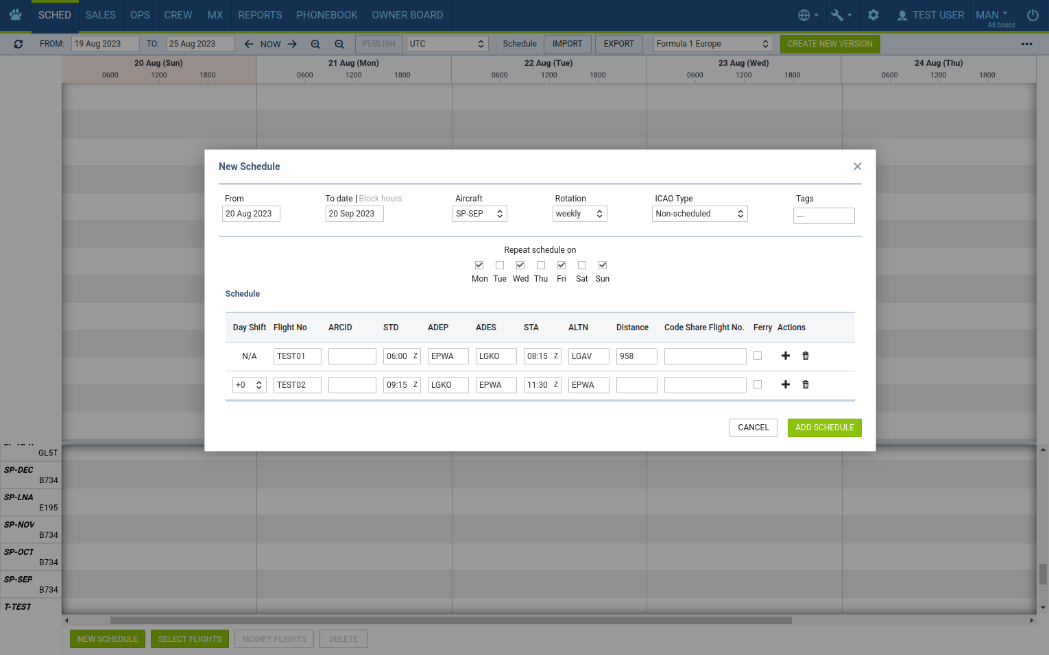Uncheck the Mon repeat checkbox

[x=479, y=265]
